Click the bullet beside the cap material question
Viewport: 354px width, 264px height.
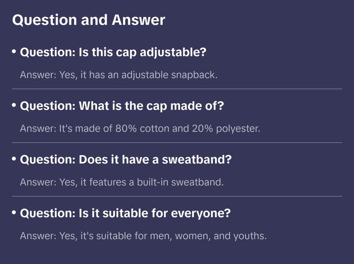pos(14,106)
